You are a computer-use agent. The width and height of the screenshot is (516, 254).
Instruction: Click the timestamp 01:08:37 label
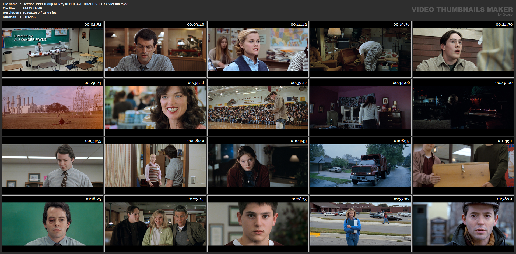402,141
